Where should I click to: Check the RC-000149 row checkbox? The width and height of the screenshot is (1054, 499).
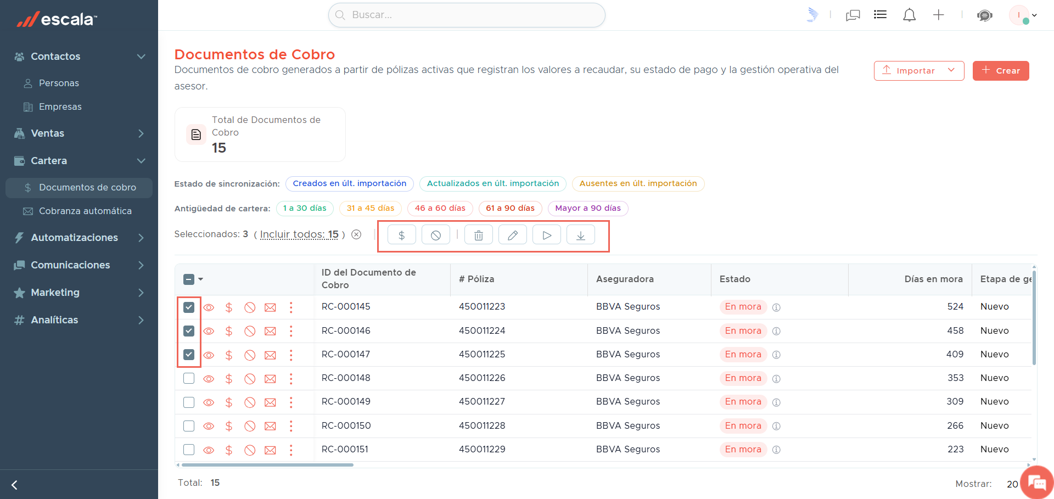[189, 402]
